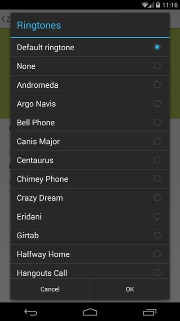Tap the Android back navigation icon
The height and width of the screenshot is (321, 180).
click(30, 312)
